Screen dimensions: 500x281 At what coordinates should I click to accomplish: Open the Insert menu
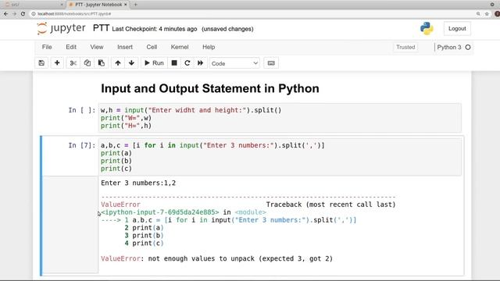[x=125, y=47]
